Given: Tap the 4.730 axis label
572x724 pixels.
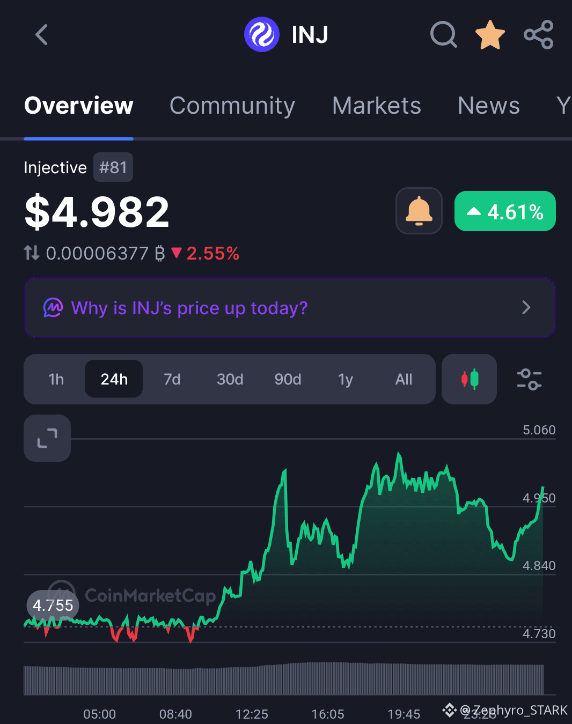Looking at the screenshot, I should 539,634.
